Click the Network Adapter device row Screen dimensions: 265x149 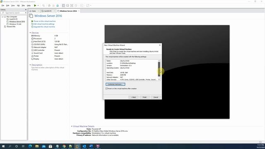point(50,47)
